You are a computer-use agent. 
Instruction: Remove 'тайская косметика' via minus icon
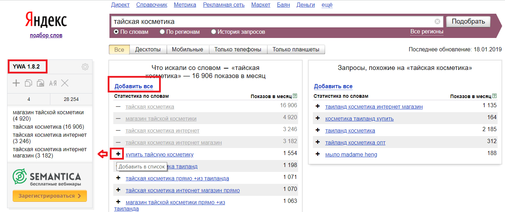pos(118,106)
